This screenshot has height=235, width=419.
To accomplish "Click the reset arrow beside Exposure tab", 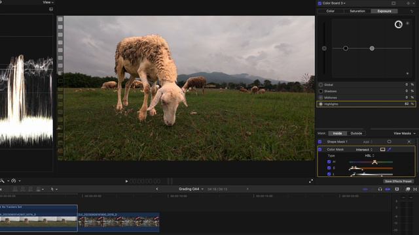I will click(x=412, y=11).
